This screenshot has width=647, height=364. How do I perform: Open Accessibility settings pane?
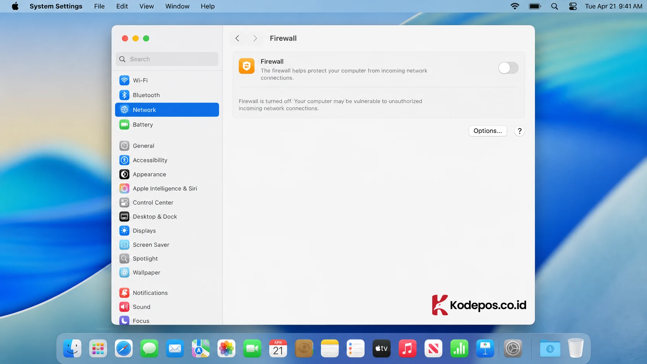click(167, 160)
